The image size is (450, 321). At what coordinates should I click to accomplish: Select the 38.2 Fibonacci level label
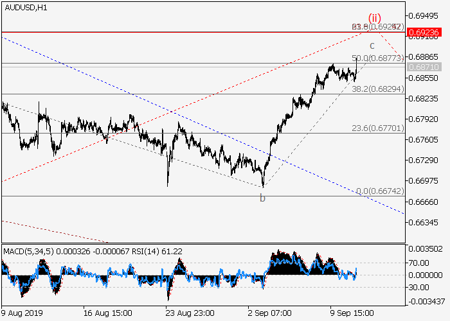(377, 89)
